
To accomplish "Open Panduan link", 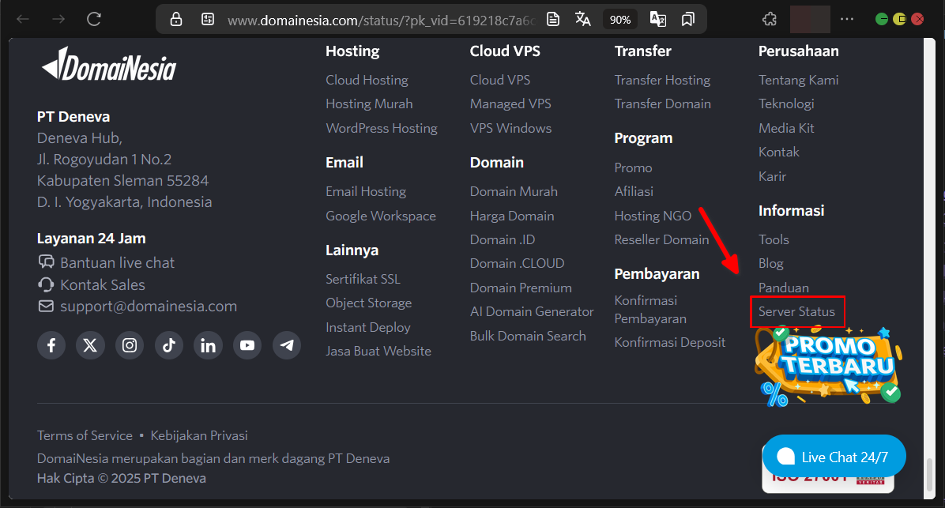I will 784,288.
